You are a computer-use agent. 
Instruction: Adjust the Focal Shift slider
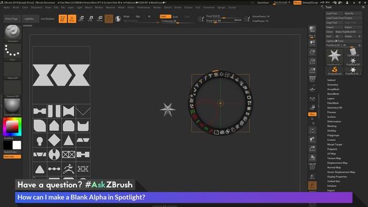coord(223,16)
